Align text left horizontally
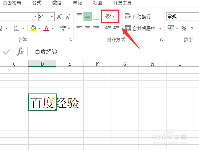 pyautogui.click(x=79, y=28)
